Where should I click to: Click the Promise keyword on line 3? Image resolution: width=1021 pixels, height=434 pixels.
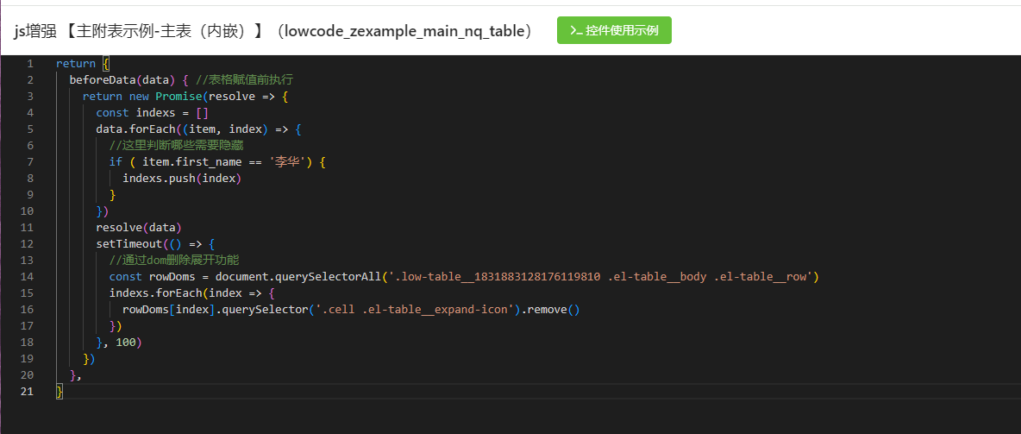click(179, 97)
